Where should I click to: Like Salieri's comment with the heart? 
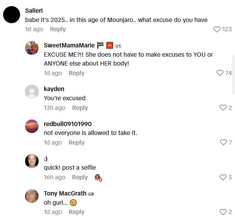[x=217, y=29]
